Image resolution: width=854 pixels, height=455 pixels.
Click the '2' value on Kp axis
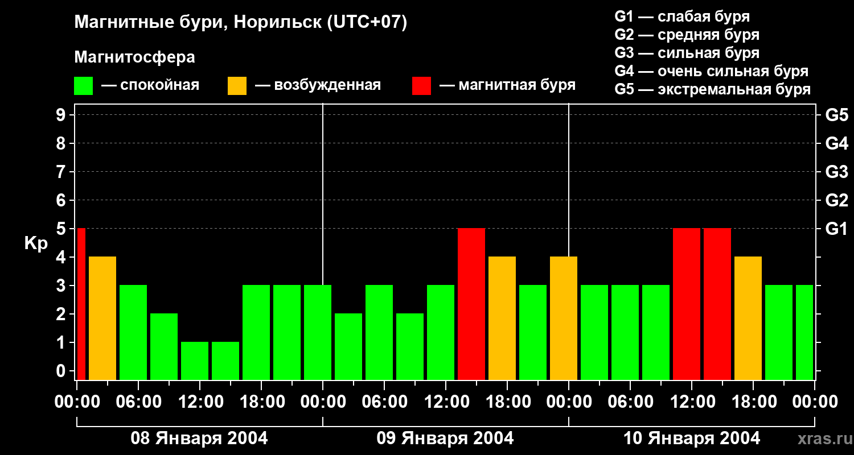(62, 314)
